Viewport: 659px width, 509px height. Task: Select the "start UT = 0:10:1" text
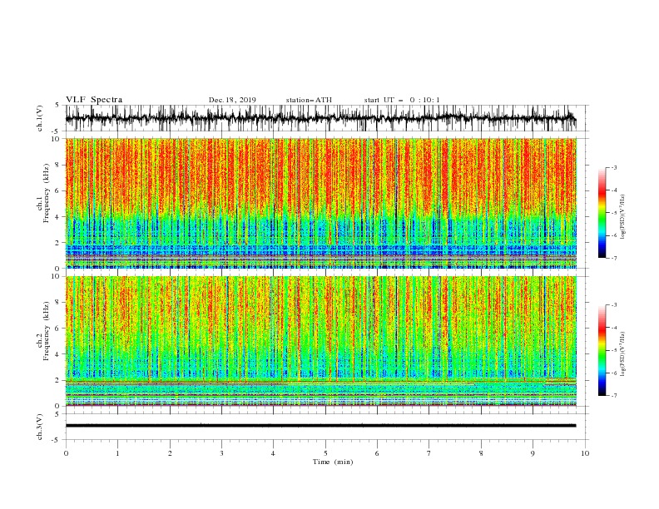[402, 100]
